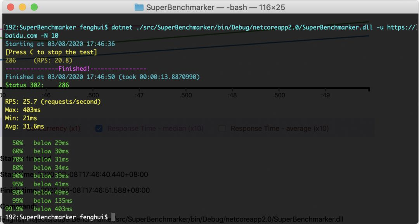
Task: Click the '98% below 49ms' percentile row
Action: [41, 193]
